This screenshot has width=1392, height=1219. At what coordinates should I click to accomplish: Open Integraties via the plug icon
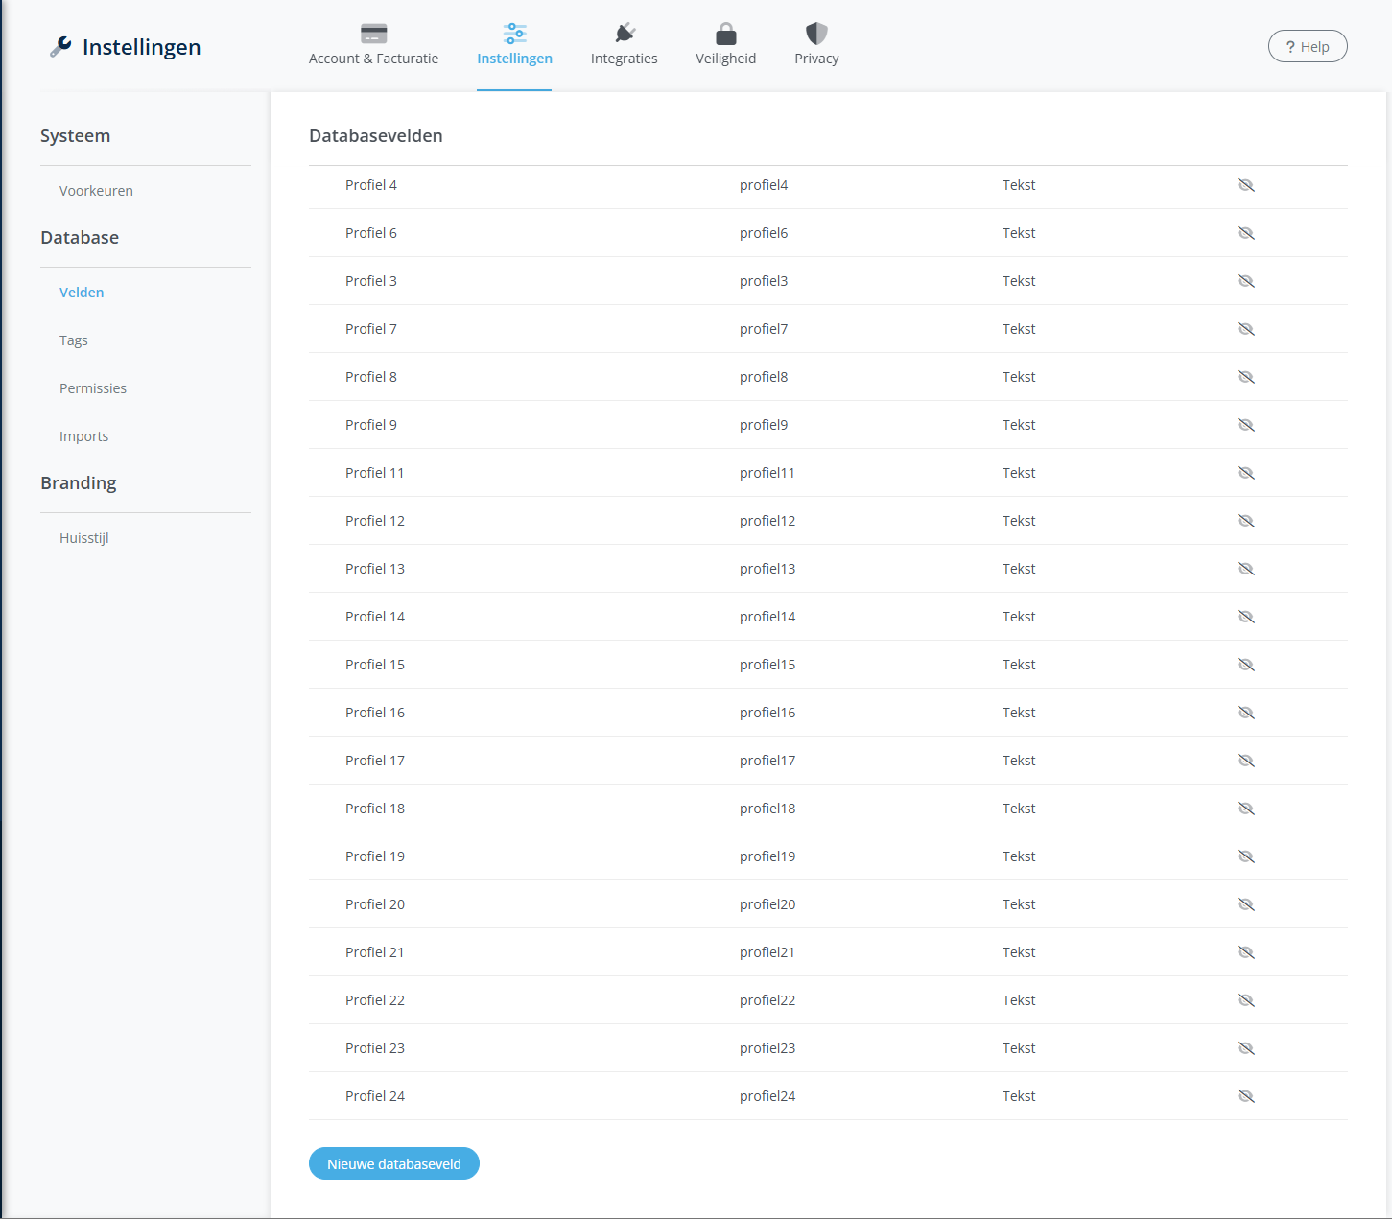(625, 35)
